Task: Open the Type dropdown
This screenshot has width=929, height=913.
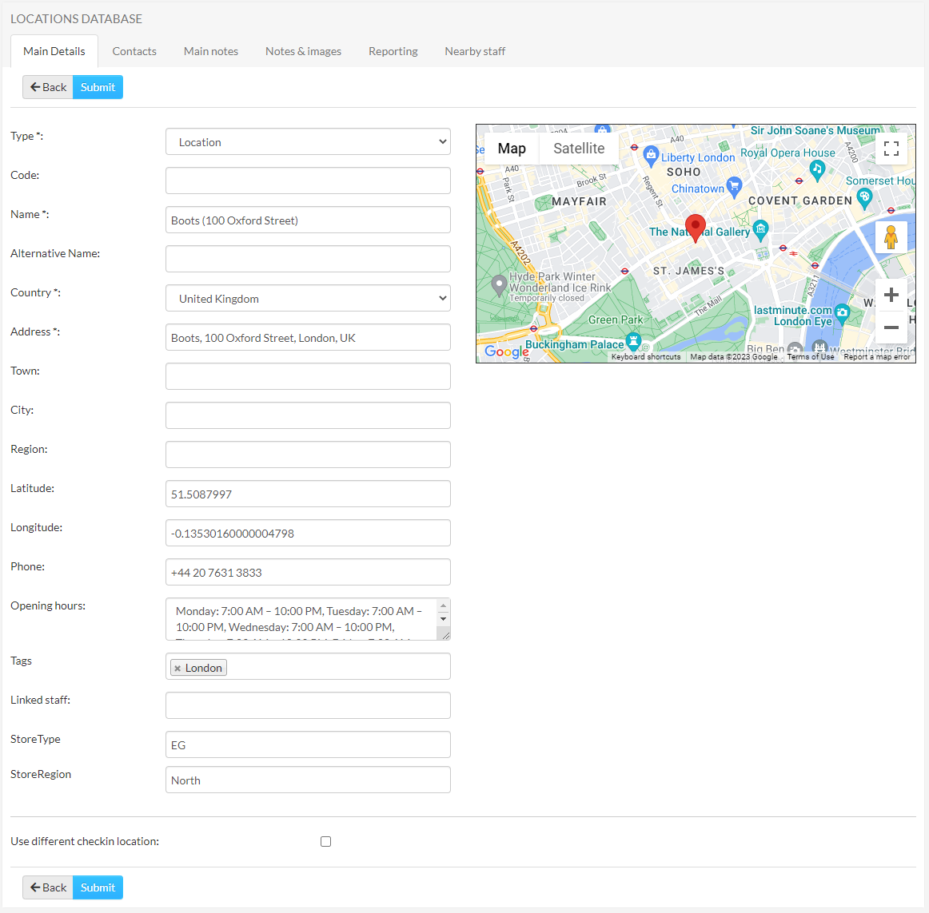Action: [x=308, y=142]
